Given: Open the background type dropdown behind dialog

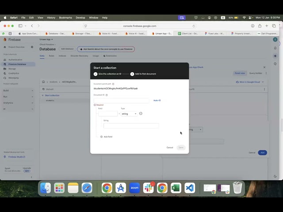Looking at the screenshot, I should click(x=196, y=129).
